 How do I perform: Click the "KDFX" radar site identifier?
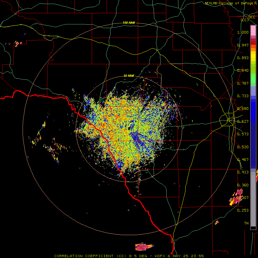(x=161, y=256)
